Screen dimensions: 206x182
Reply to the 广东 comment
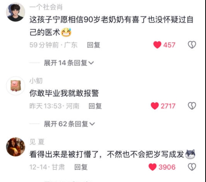point(93,45)
